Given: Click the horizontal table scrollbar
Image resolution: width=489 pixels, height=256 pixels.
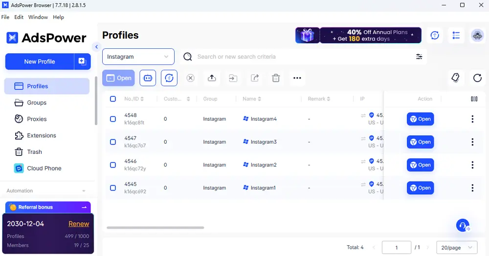Looking at the screenshot, I should (156, 228).
